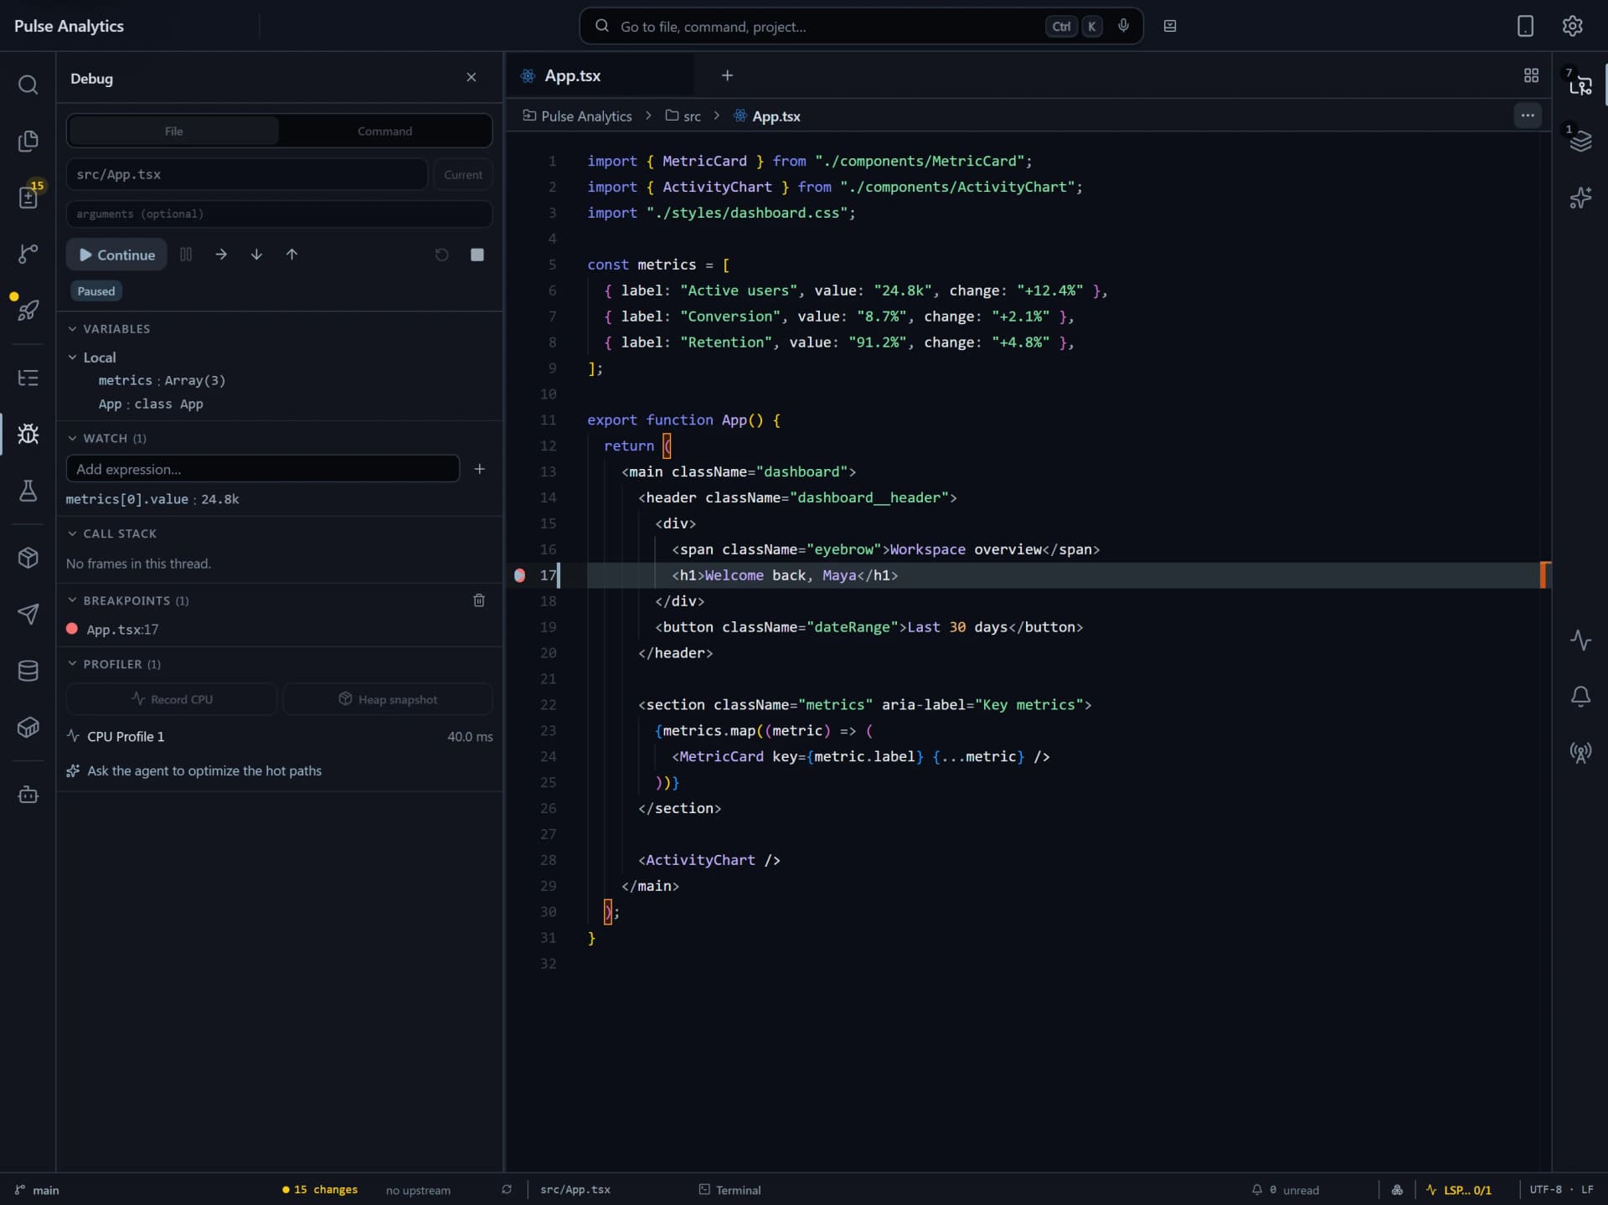Stop the debug session with the square button
This screenshot has height=1205, width=1608.
[x=477, y=255]
